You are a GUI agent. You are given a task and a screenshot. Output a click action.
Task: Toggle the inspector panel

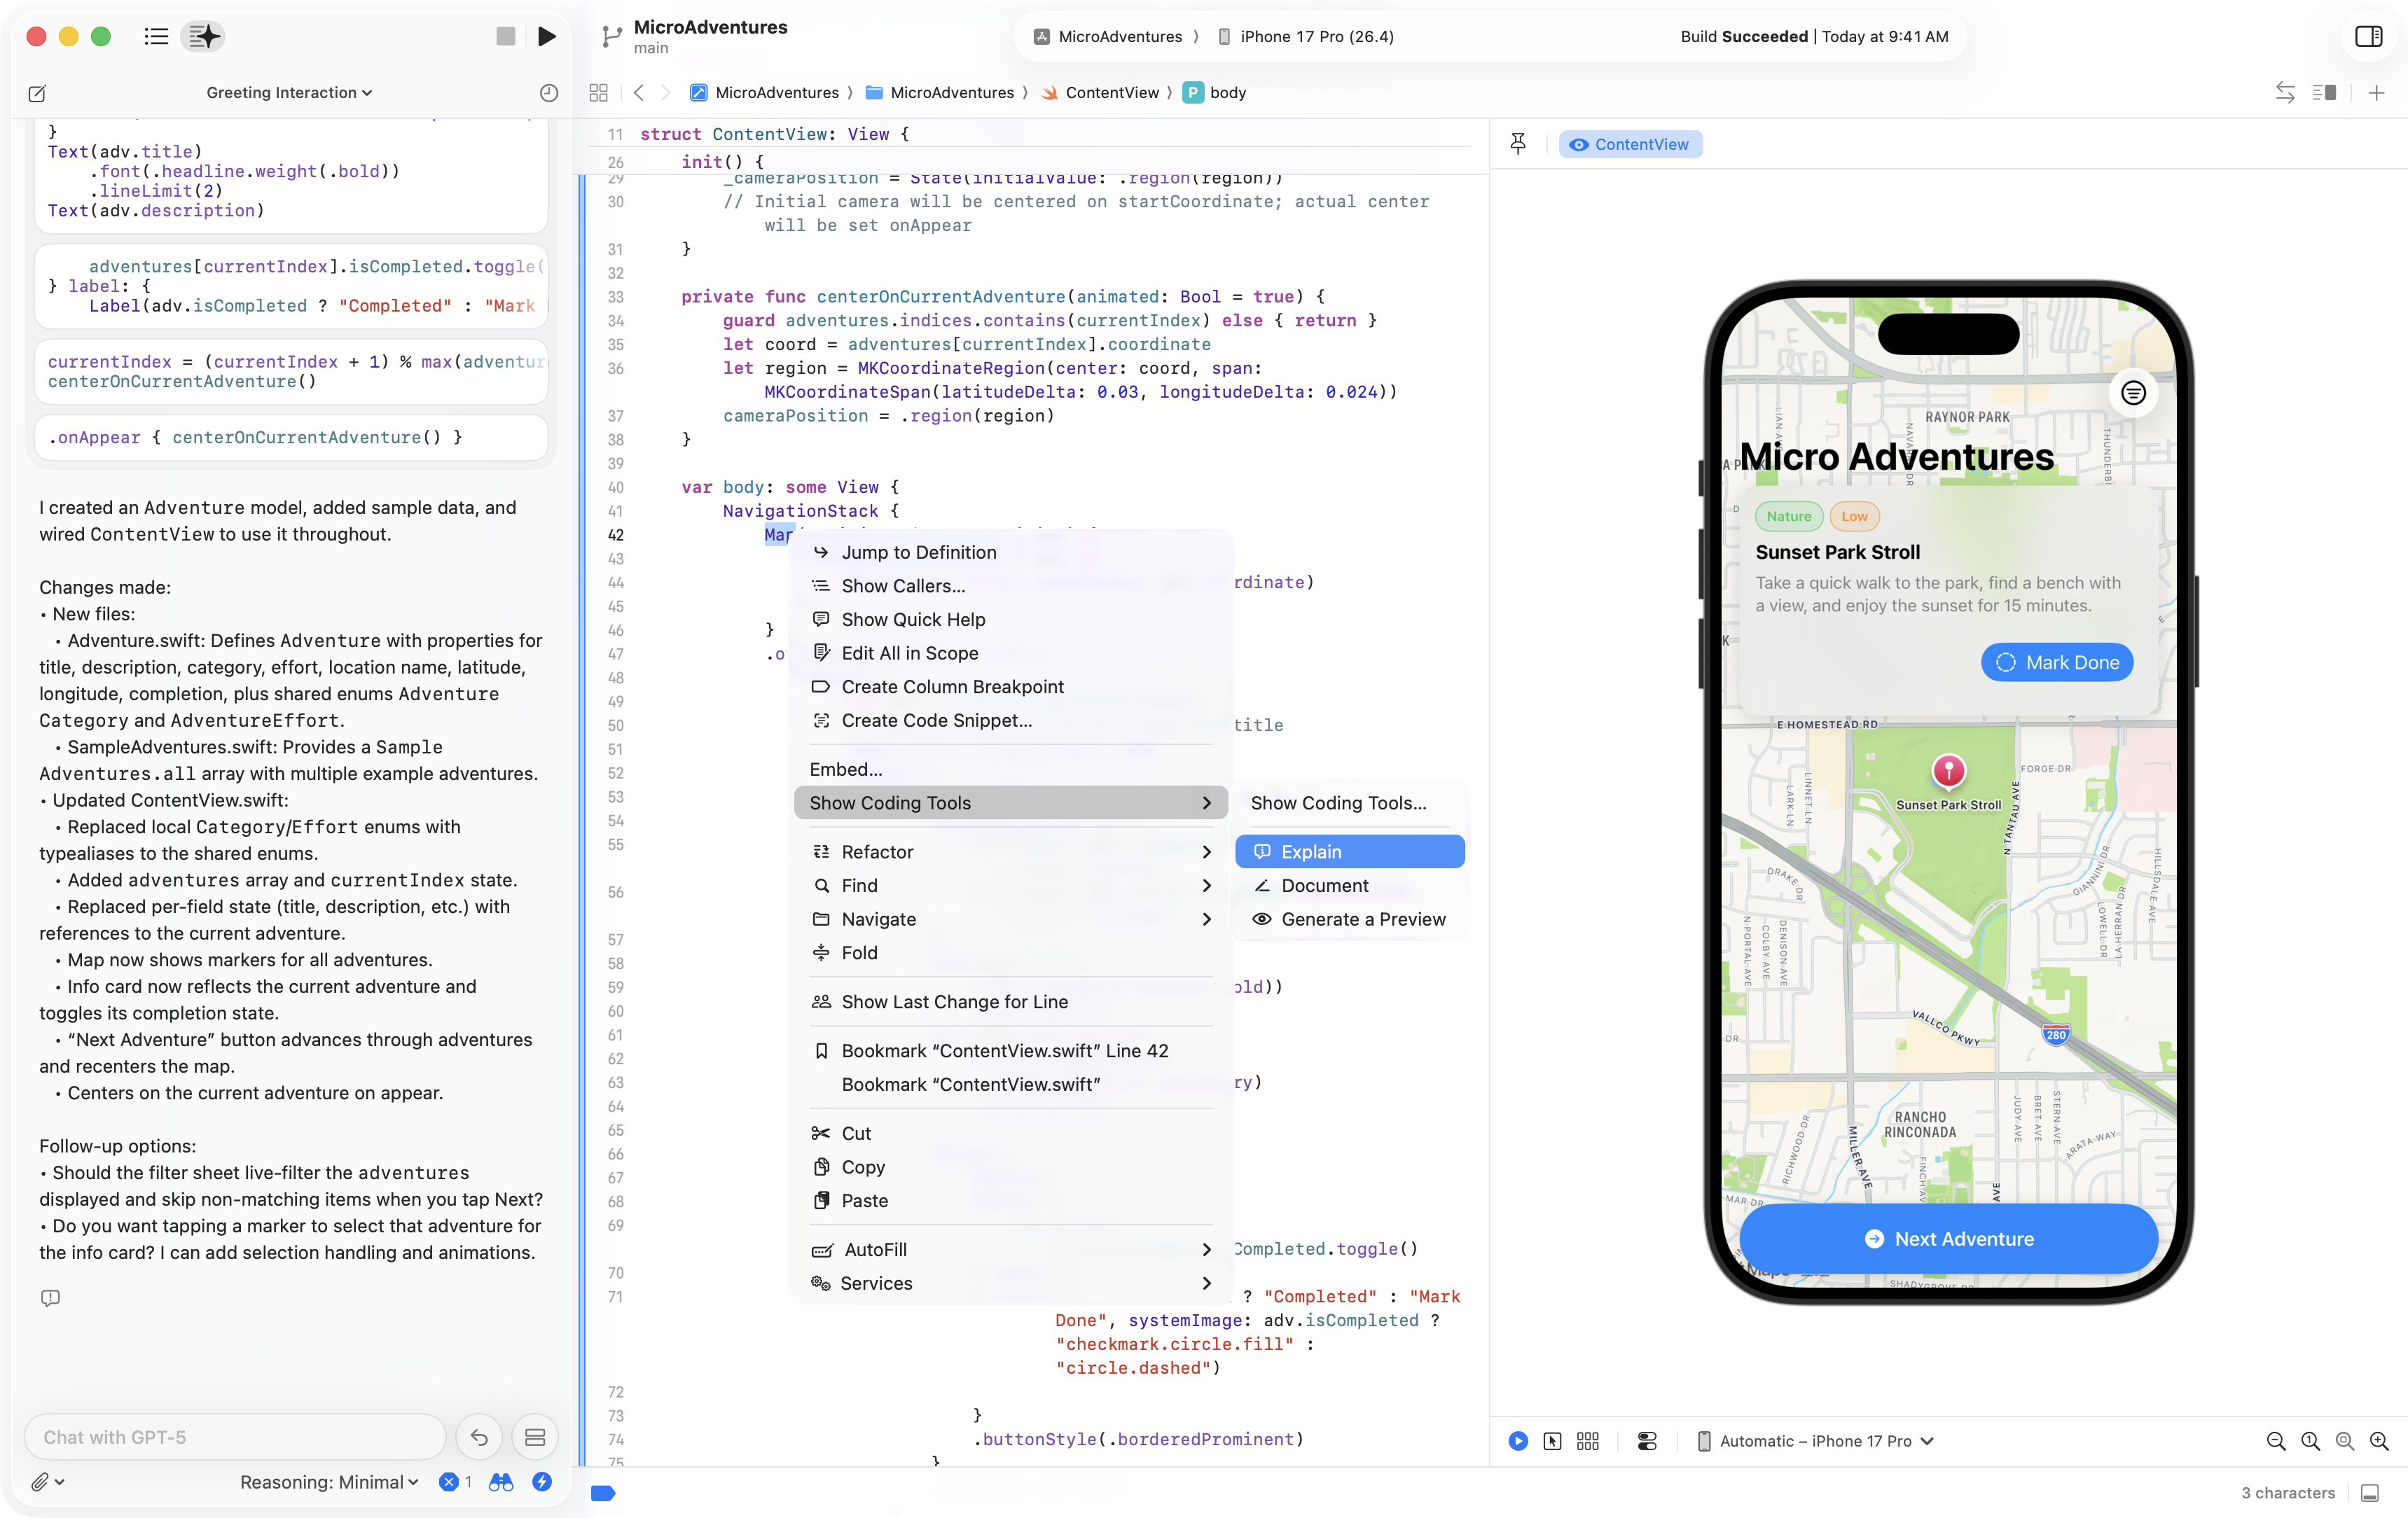(x=2369, y=37)
